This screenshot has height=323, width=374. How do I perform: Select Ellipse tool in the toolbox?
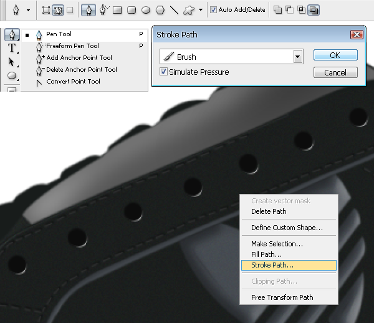(12, 76)
